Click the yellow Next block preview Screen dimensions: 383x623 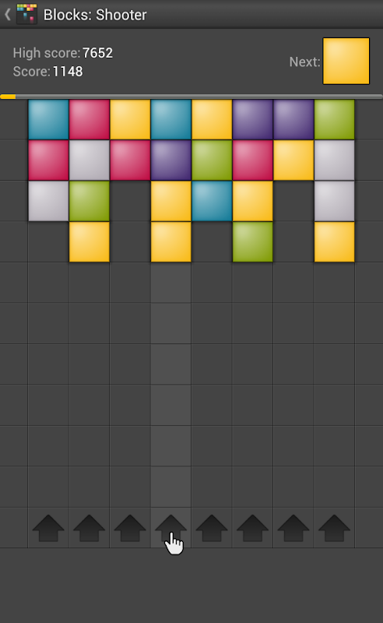pos(346,62)
